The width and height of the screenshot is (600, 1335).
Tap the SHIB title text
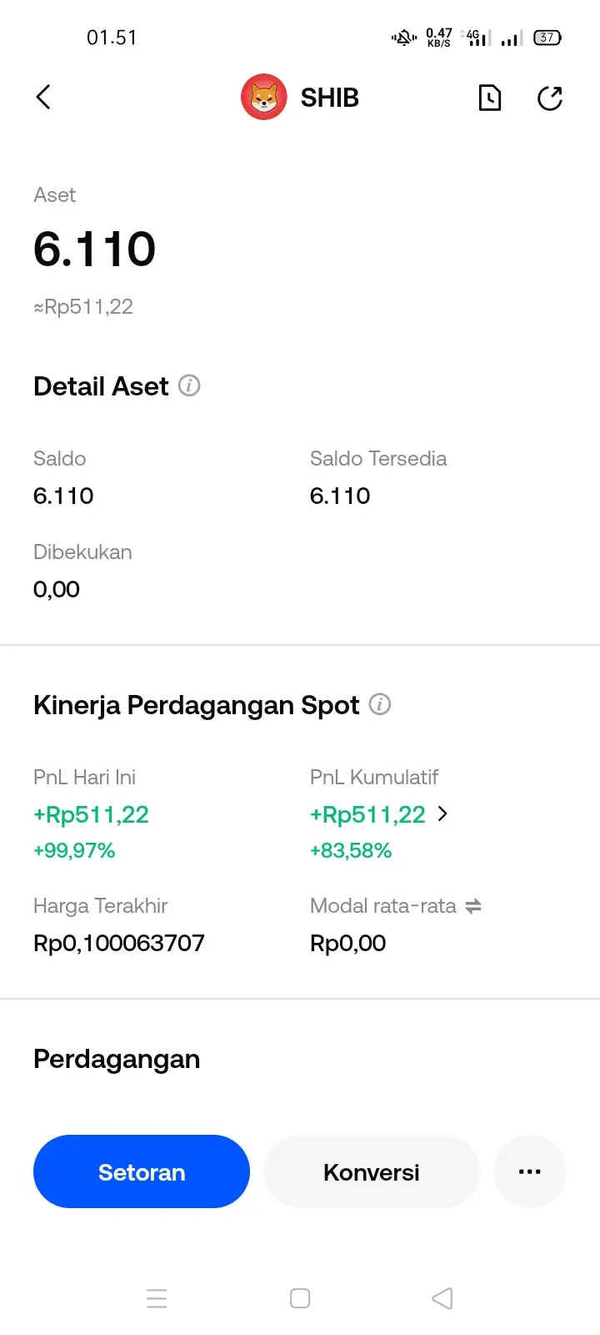(329, 98)
